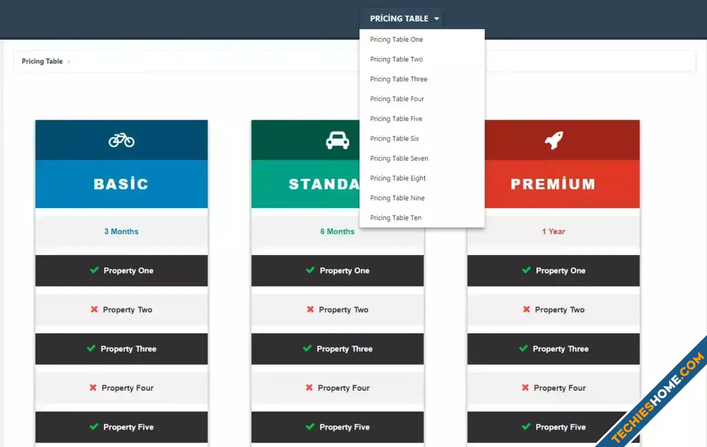The height and width of the screenshot is (447, 707).
Task: Click green check beside Standard Property Three
Action: tap(307, 349)
